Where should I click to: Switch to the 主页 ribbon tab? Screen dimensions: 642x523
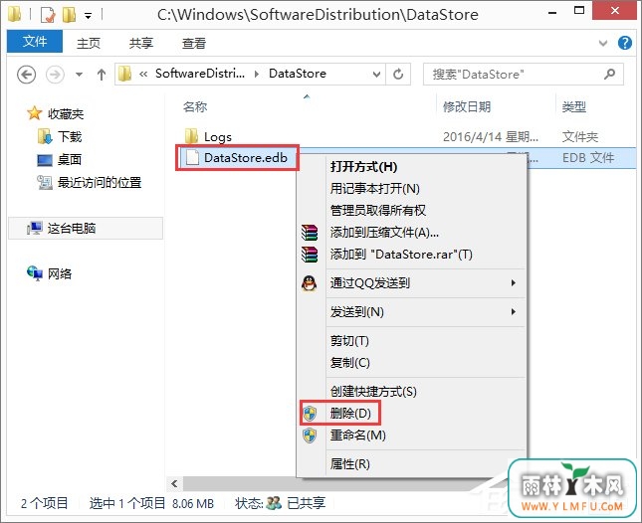point(89,43)
